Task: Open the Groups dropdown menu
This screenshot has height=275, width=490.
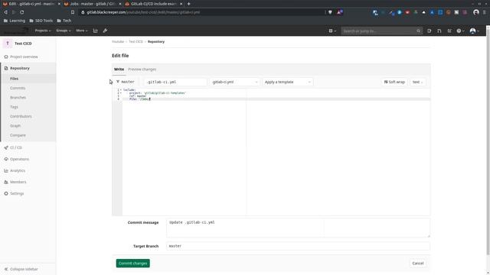Action: click(64, 31)
